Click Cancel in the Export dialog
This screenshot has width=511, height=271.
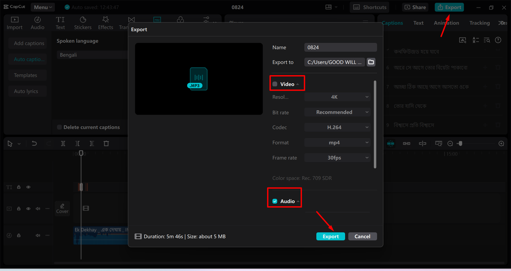(362, 236)
